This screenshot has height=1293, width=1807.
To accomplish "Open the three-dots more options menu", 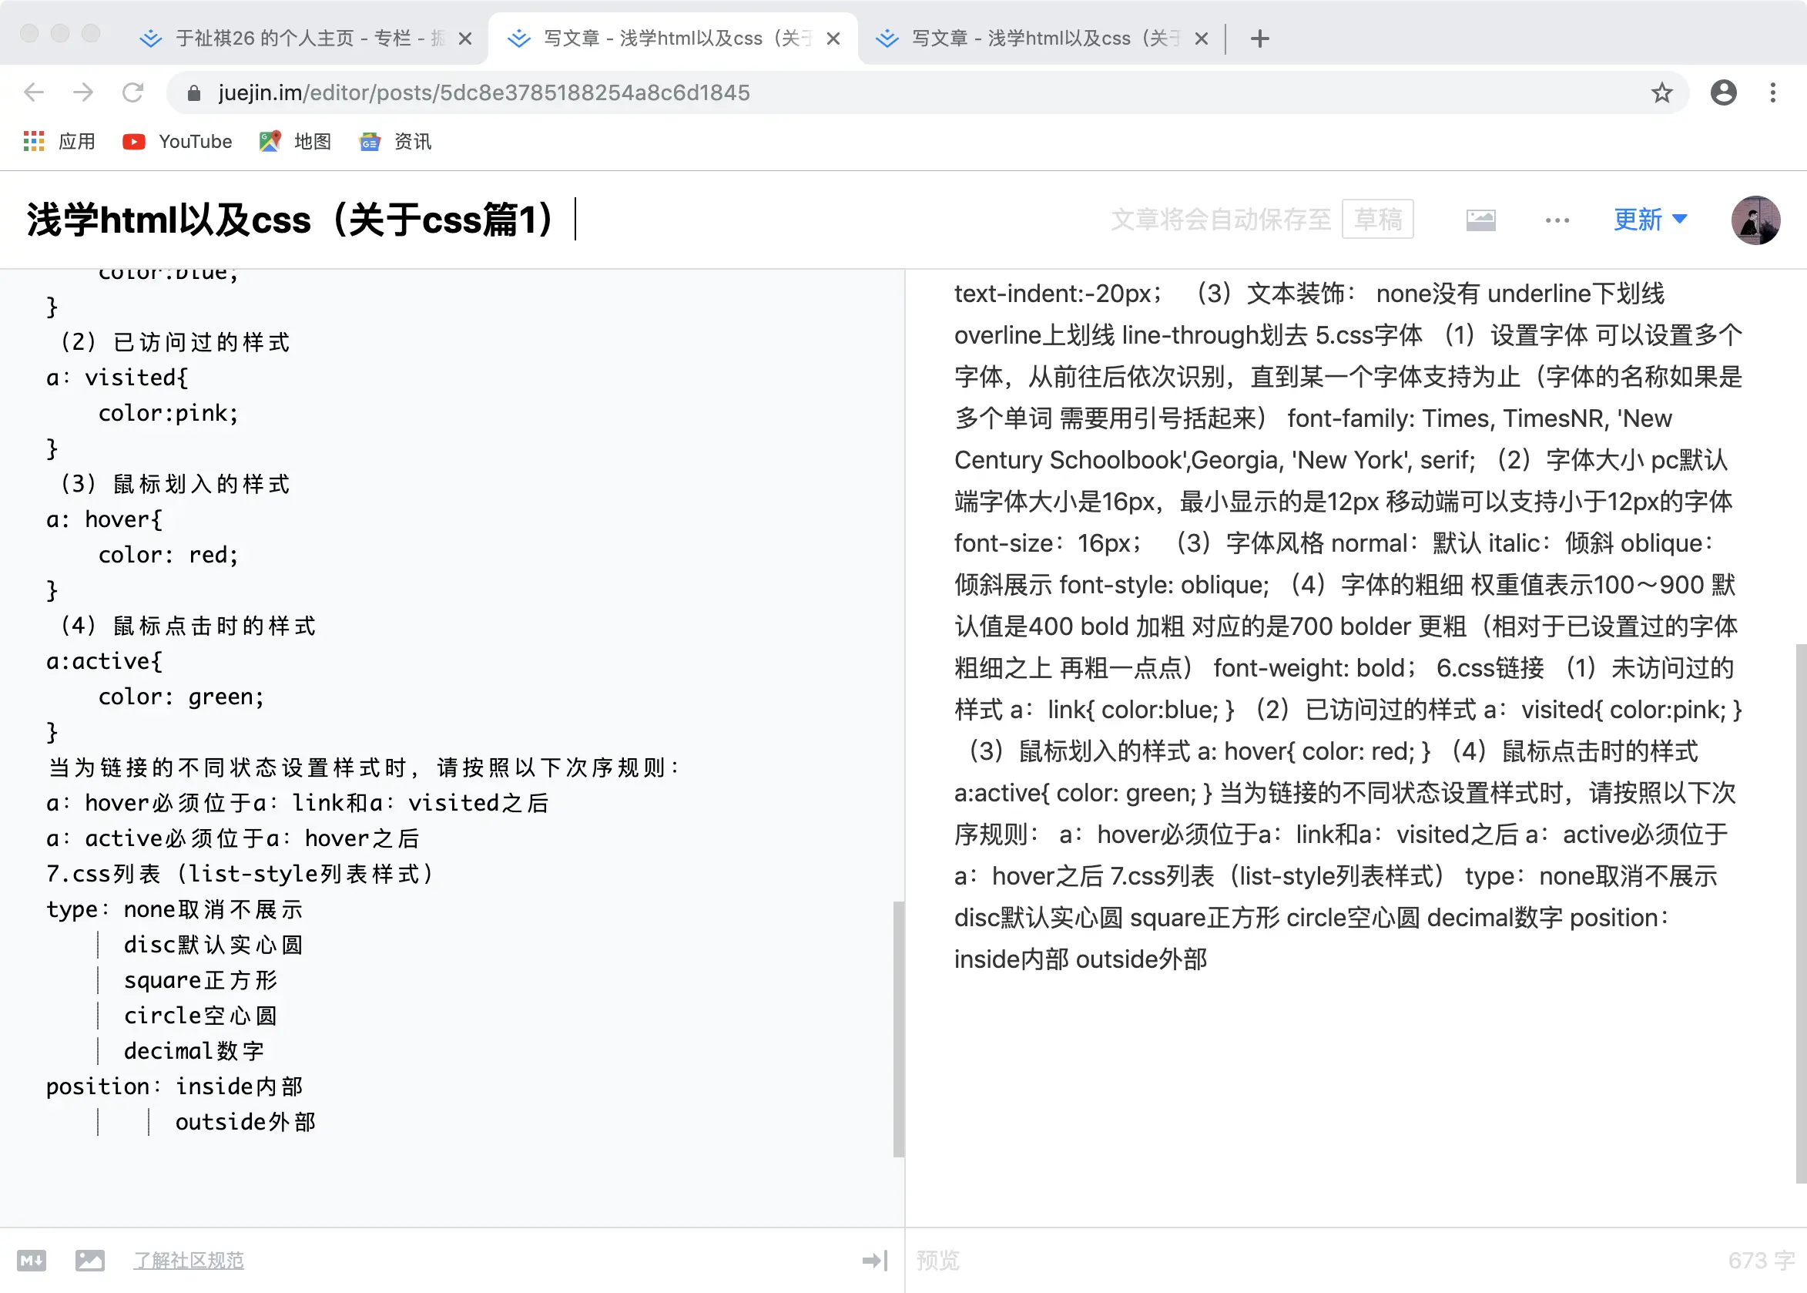I will click(x=1557, y=220).
